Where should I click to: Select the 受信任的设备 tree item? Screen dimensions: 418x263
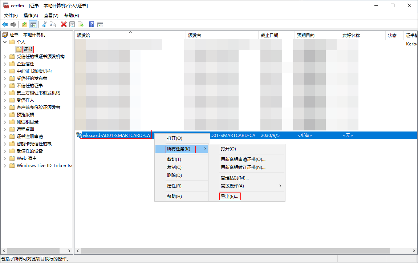(29, 151)
